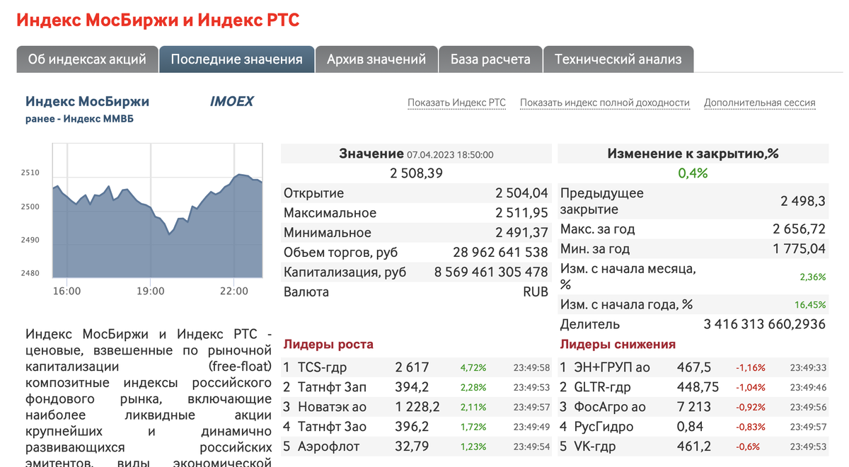Image resolution: width=849 pixels, height=467 pixels.
Task: Select ФосАгро ао in decline leaders
Action: click(x=610, y=407)
